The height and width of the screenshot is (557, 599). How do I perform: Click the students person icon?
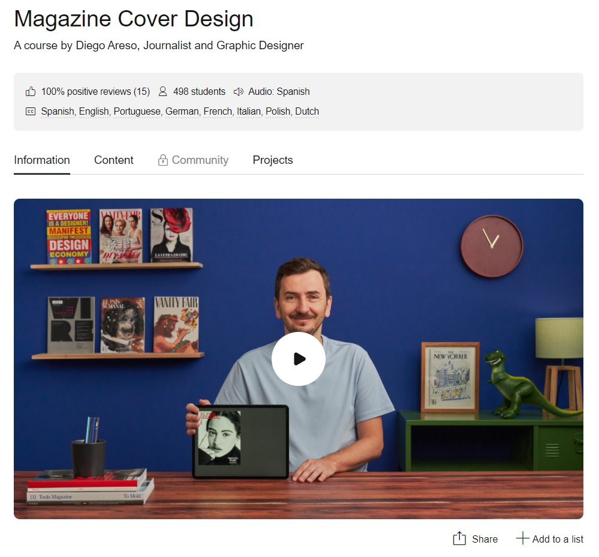coord(162,92)
